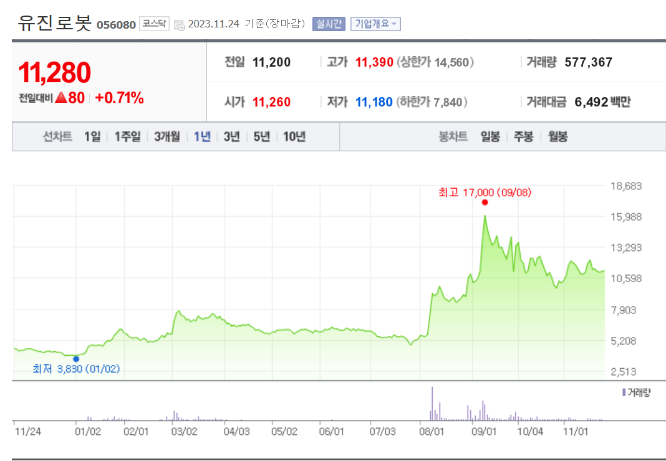666x461 pixels.
Task: Select the 1일 line chart tab
Action: pos(92,136)
